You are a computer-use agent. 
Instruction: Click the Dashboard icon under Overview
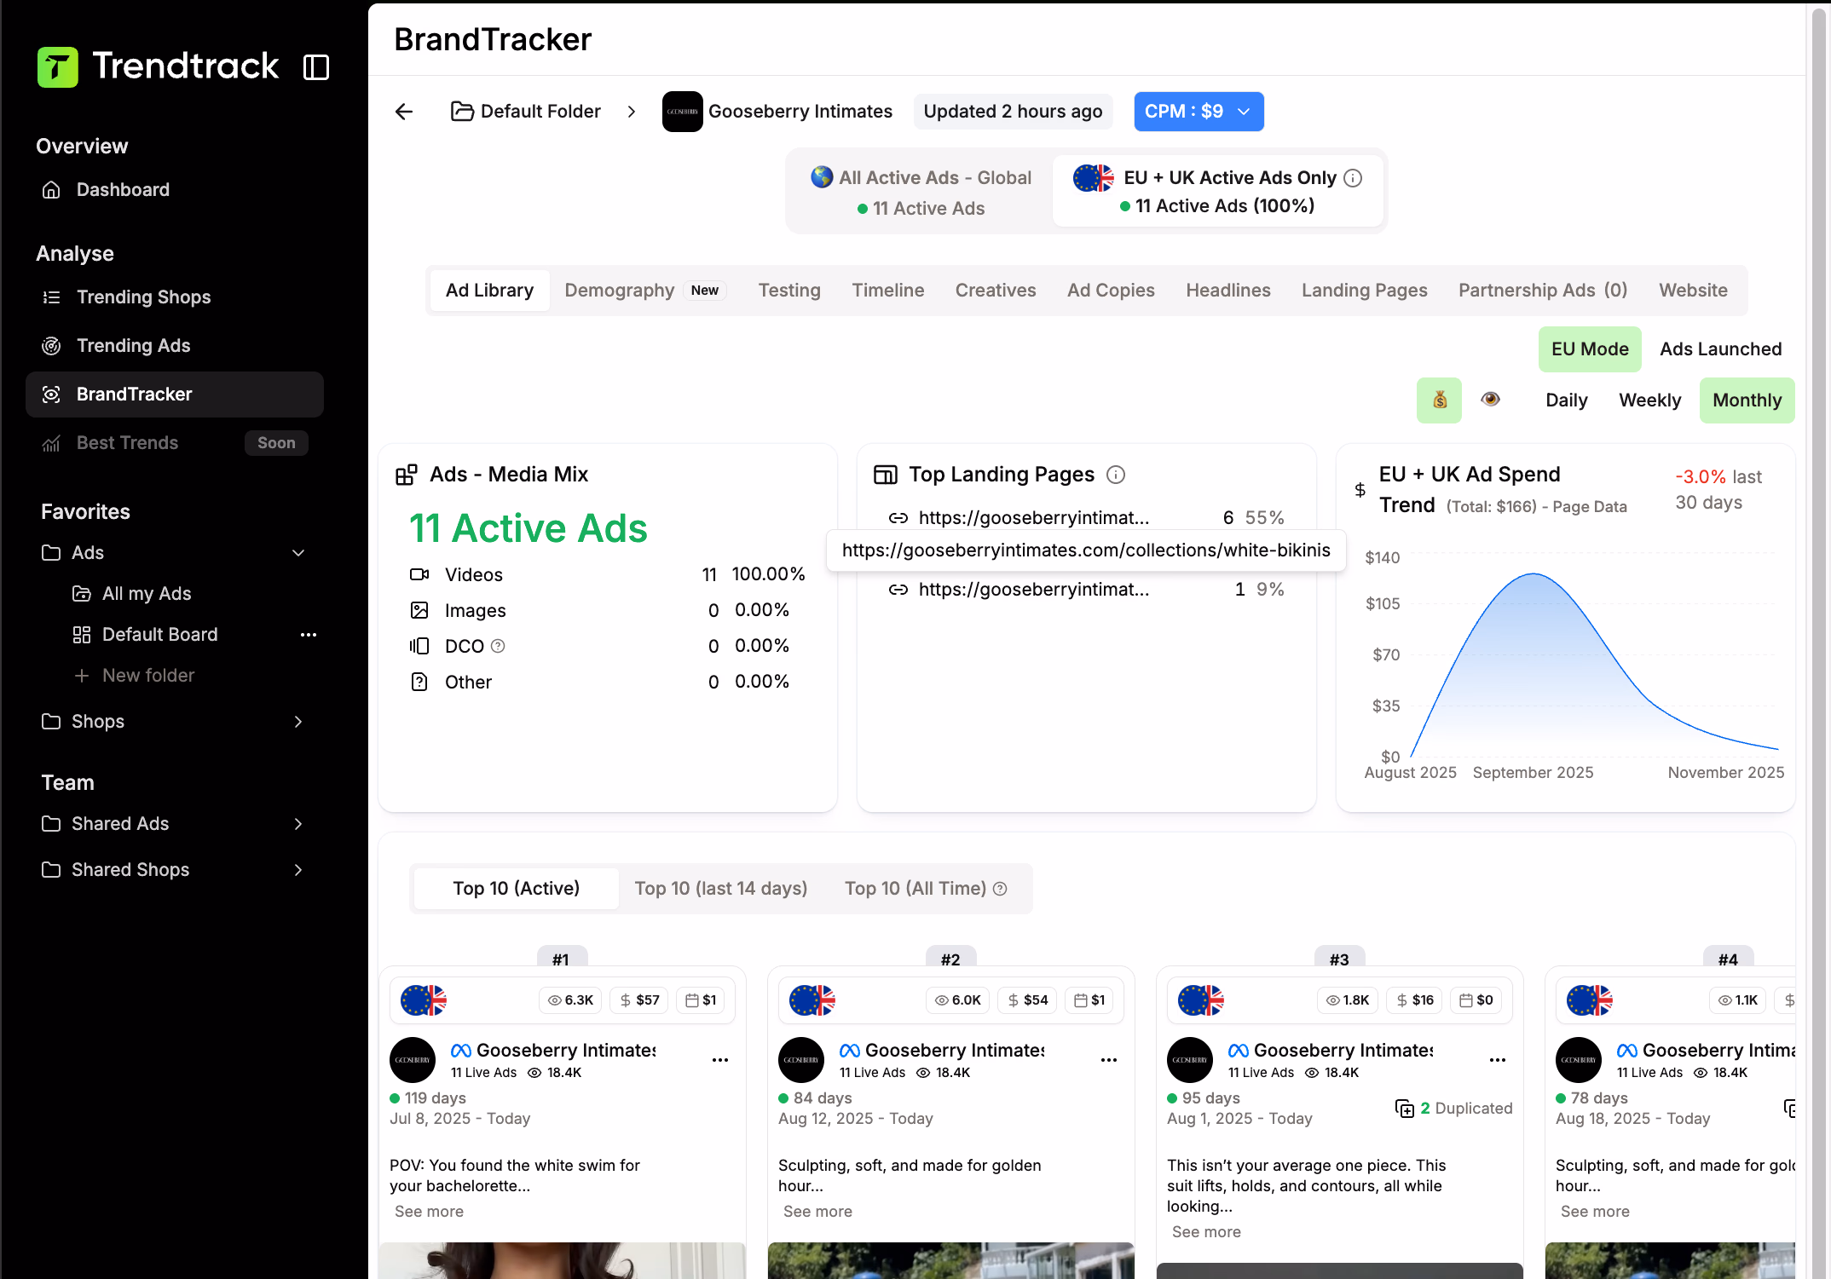[52, 189]
